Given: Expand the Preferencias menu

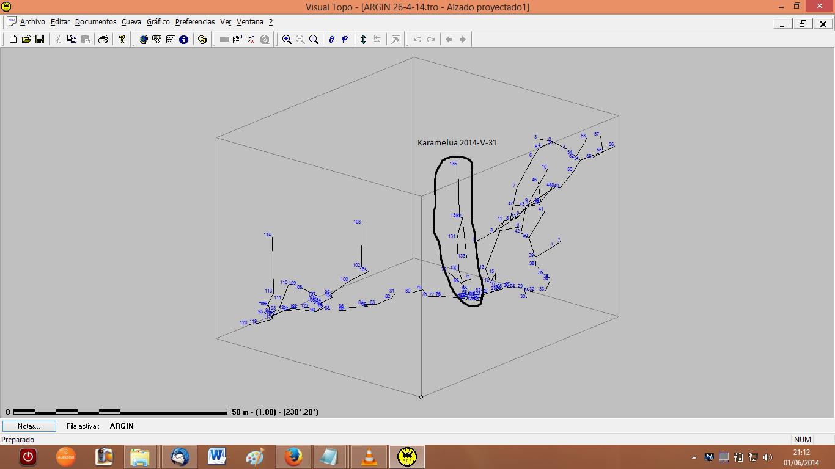Looking at the screenshot, I should point(195,22).
